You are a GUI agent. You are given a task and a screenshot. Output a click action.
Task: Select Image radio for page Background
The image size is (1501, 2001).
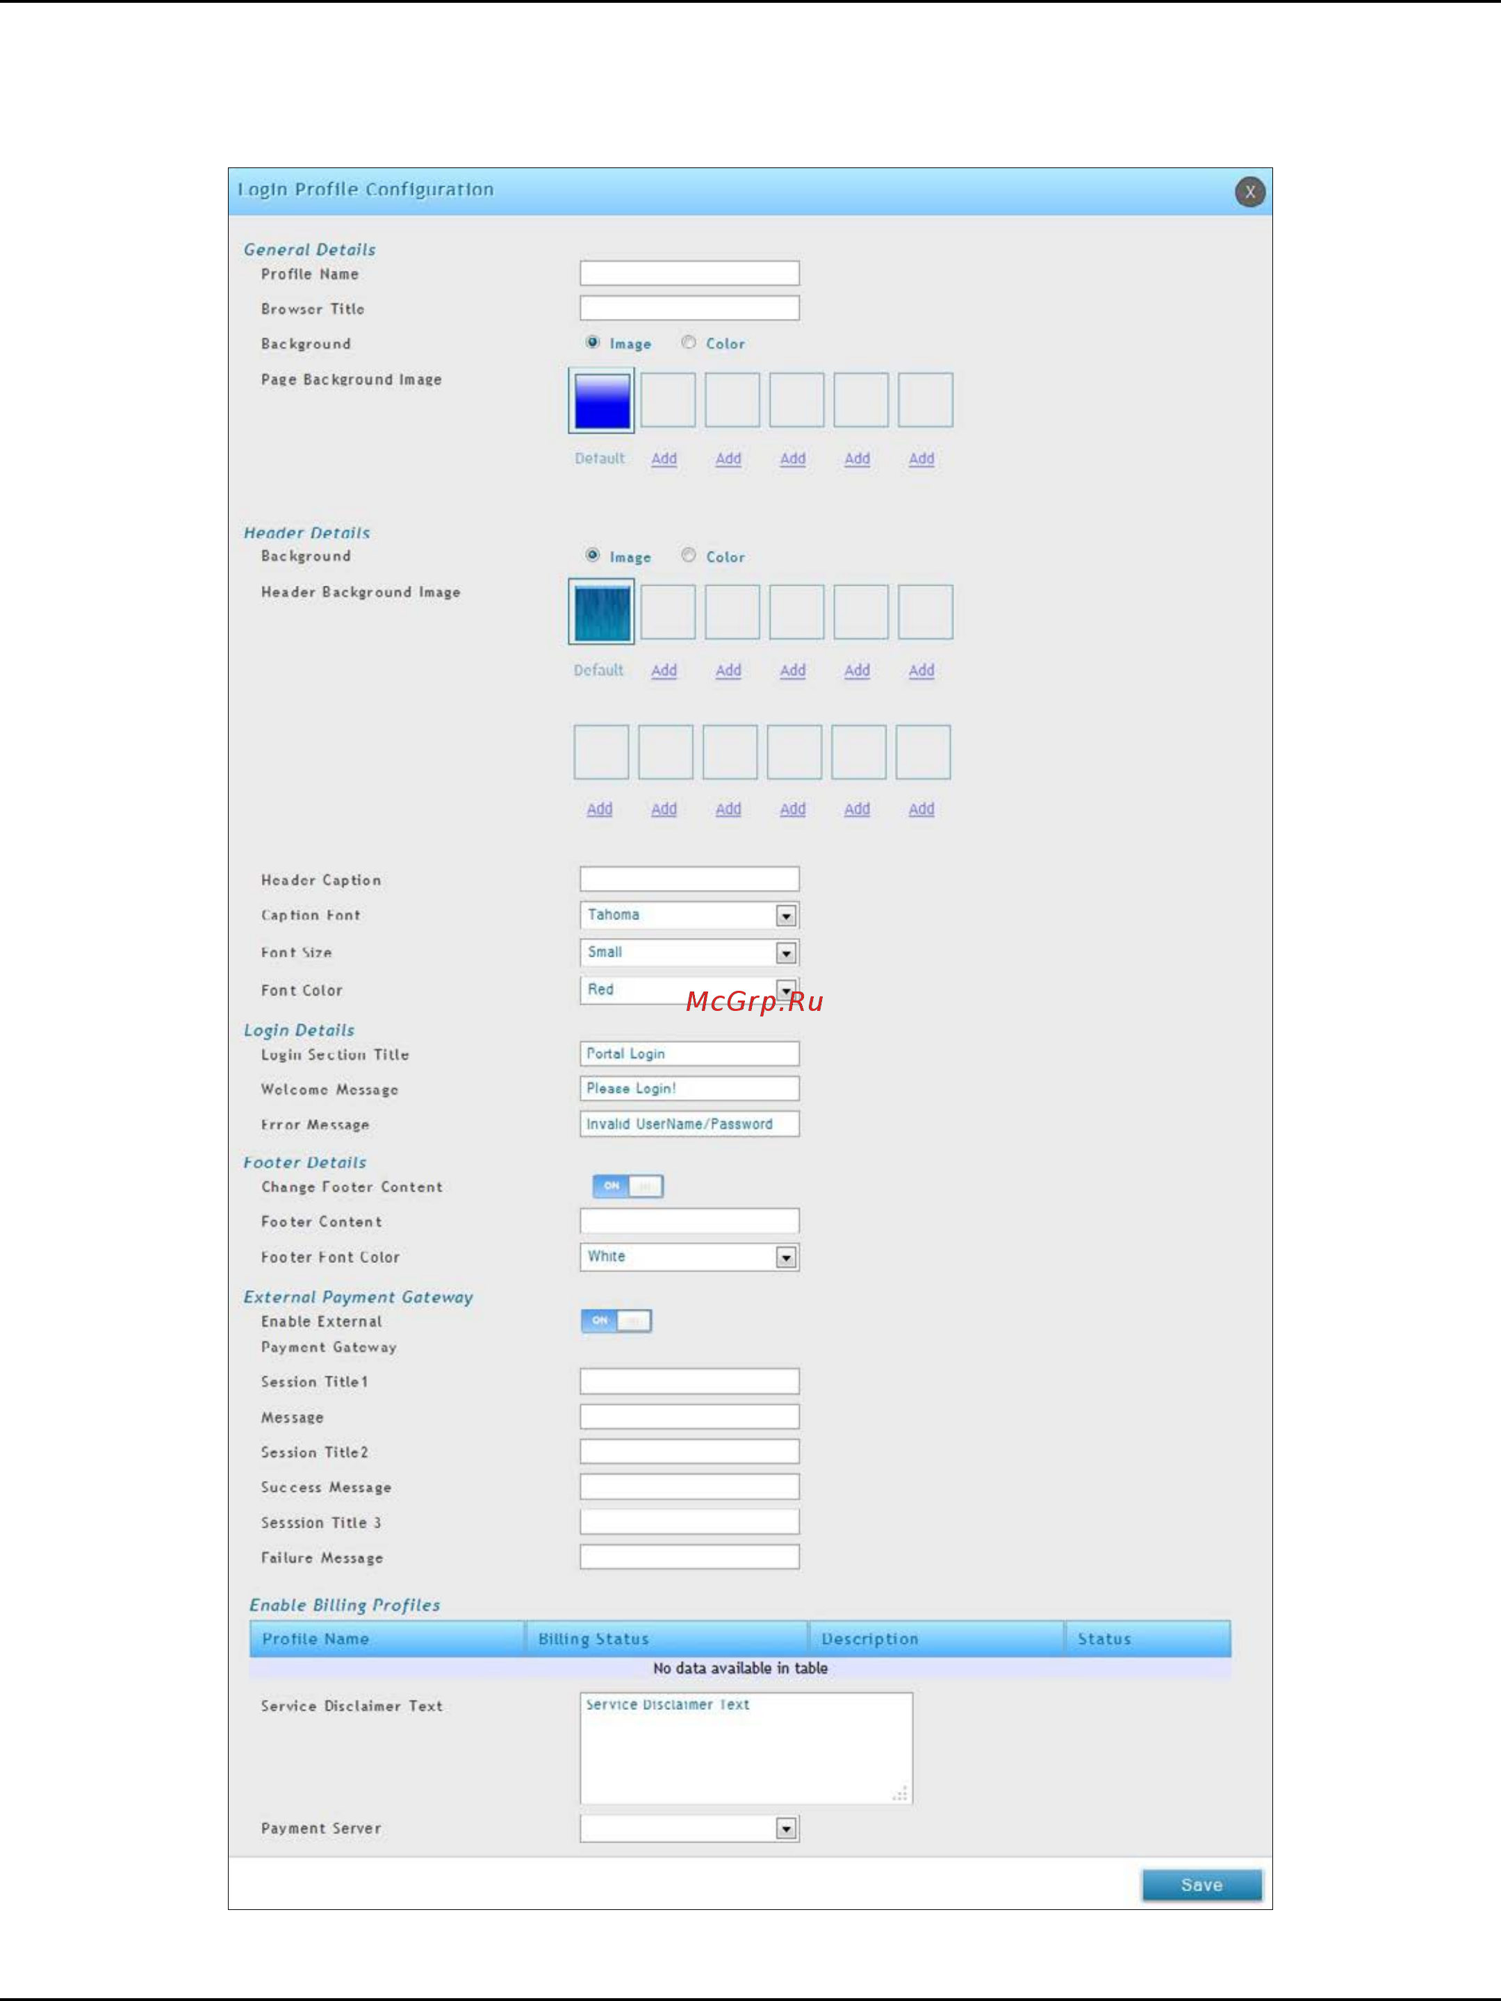tap(593, 342)
